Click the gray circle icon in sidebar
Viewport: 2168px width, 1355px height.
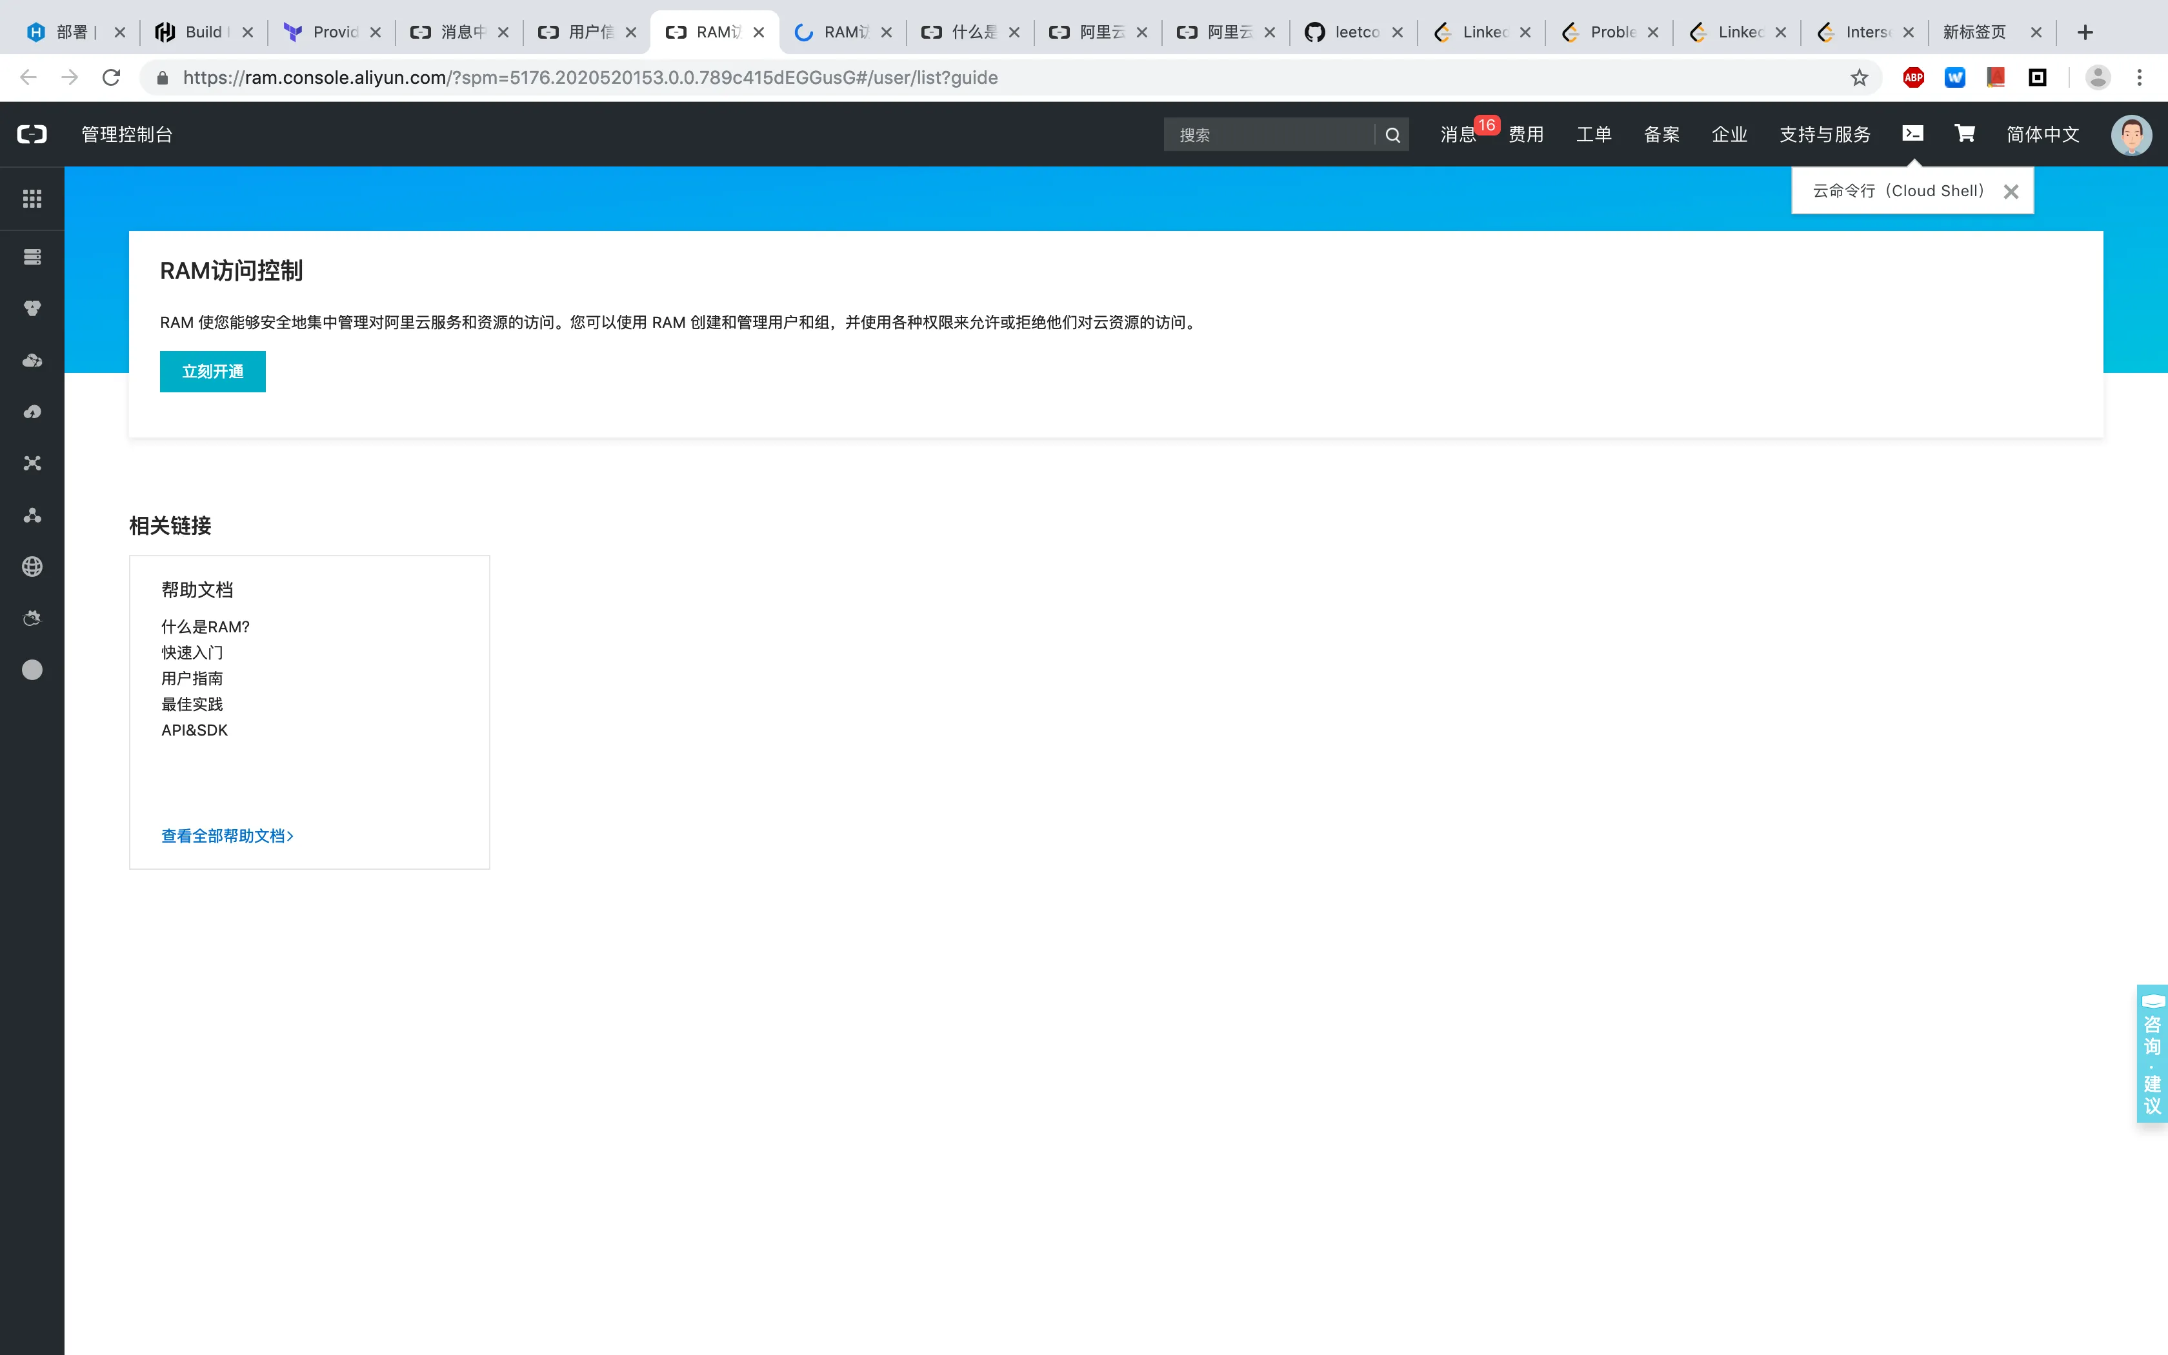(x=32, y=670)
